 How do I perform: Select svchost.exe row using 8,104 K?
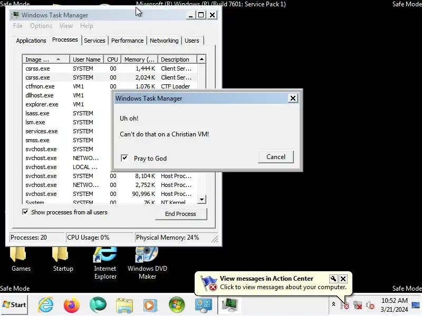point(110,176)
